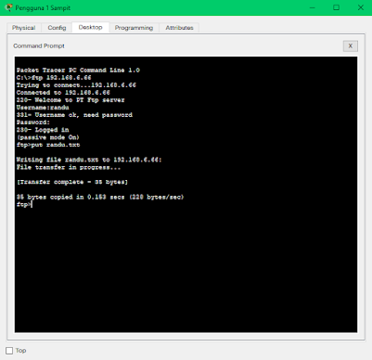Click the 'C:\>ftp 192.168.6.66' line
372x360 pixels.
tap(54, 78)
